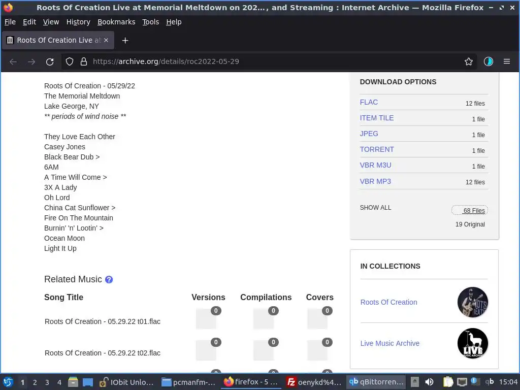The width and height of the screenshot is (520, 390).
Task: Open the Firefox hamburger application menu
Action: tap(506, 61)
